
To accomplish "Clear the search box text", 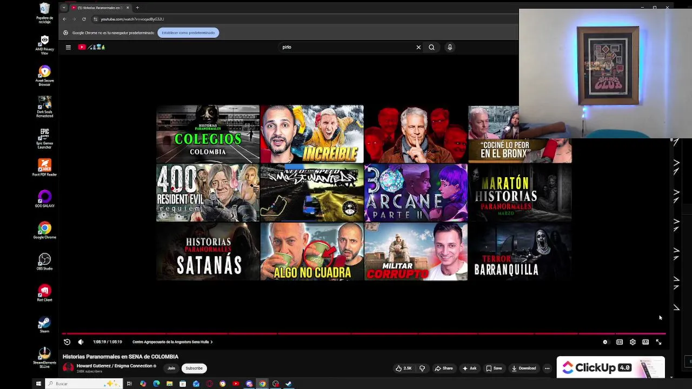I will coord(418,47).
